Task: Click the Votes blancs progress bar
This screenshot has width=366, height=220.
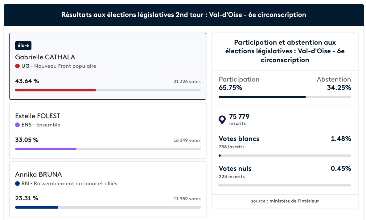Action: 285,156
